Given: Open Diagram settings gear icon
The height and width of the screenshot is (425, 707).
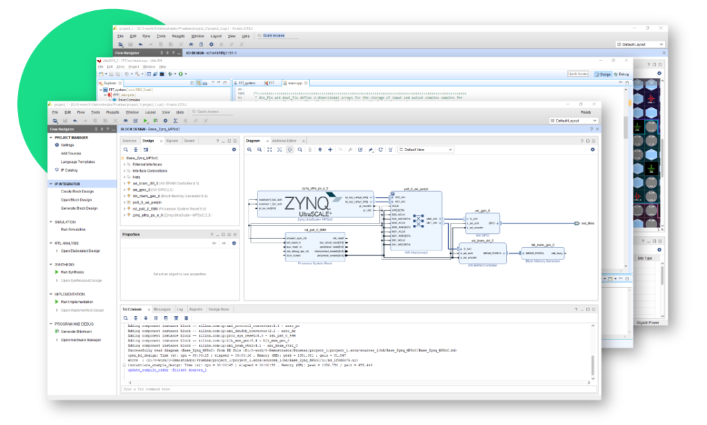Looking at the screenshot, I should point(592,150).
